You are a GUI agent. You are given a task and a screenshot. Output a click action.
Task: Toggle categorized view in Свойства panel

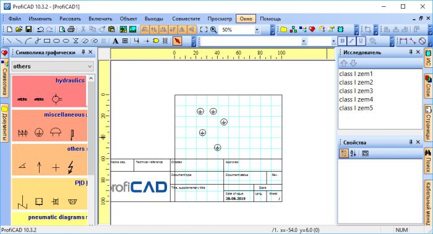click(x=343, y=154)
